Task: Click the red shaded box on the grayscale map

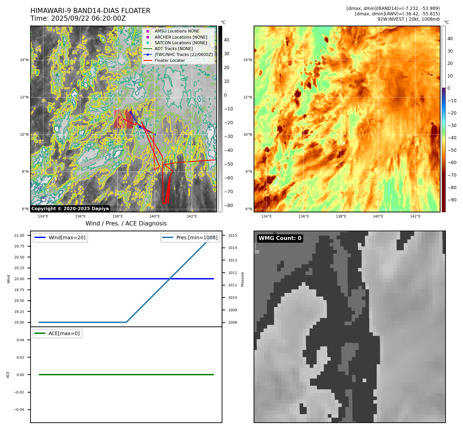Action: [x=124, y=119]
